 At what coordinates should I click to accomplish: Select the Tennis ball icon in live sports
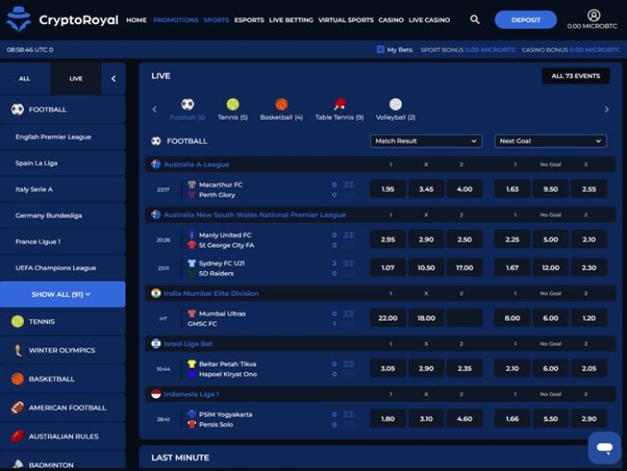[x=232, y=105]
